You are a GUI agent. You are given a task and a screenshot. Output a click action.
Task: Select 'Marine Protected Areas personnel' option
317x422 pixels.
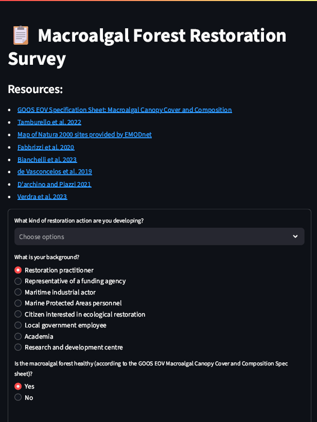[x=18, y=303]
